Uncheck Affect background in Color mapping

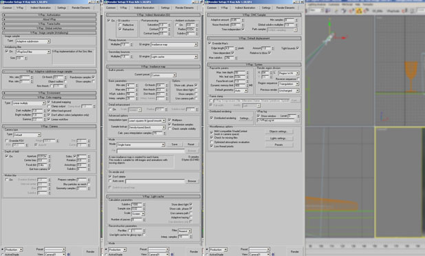click(49, 111)
